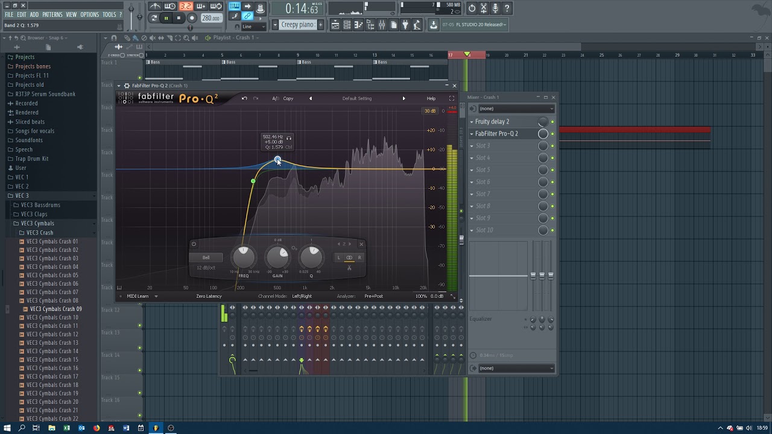Delete selected band with X button
Viewport: 772px width, 434px height.
click(x=361, y=244)
